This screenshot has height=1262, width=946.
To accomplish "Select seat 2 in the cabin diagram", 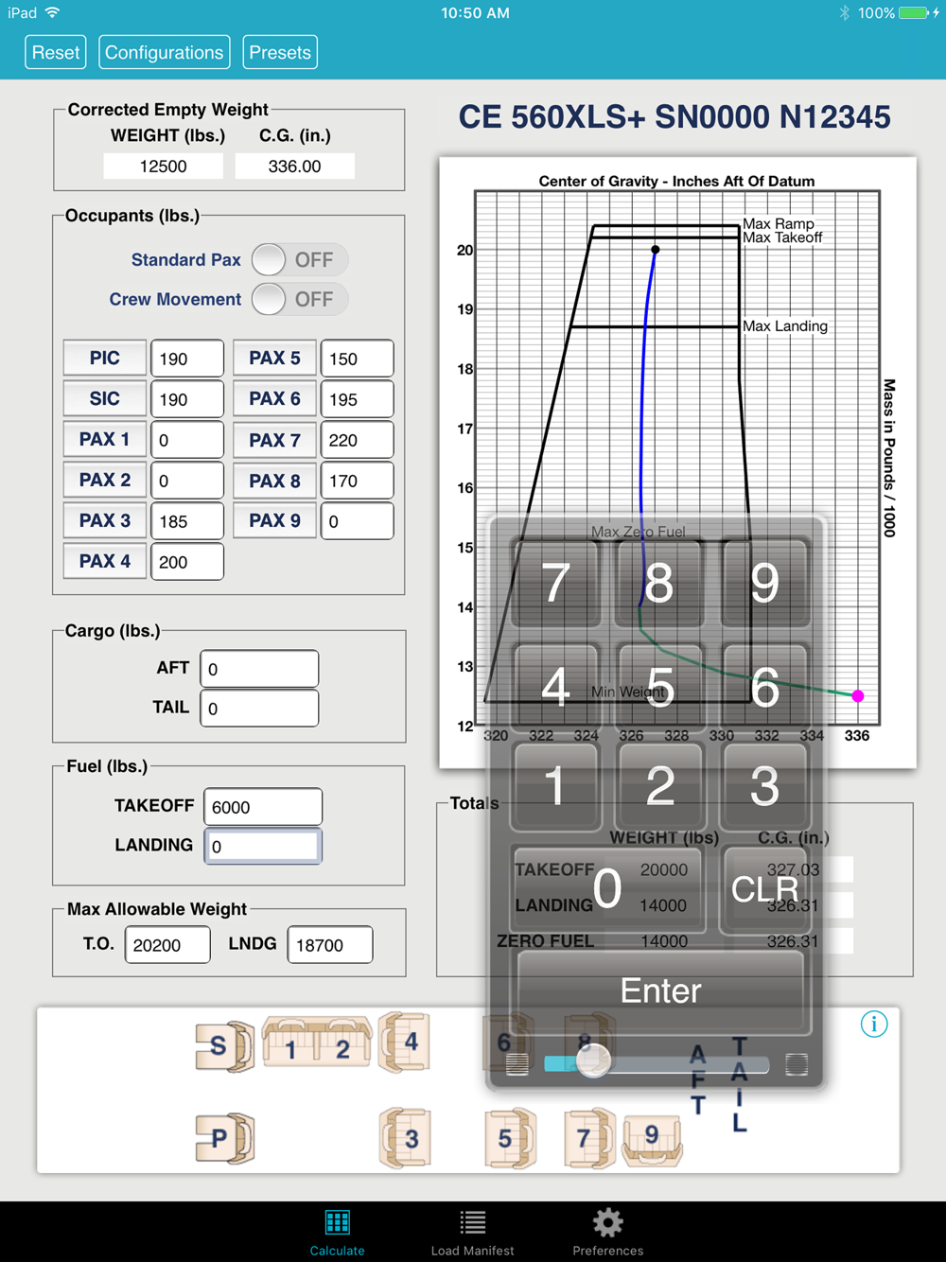I will (x=343, y=1042).
